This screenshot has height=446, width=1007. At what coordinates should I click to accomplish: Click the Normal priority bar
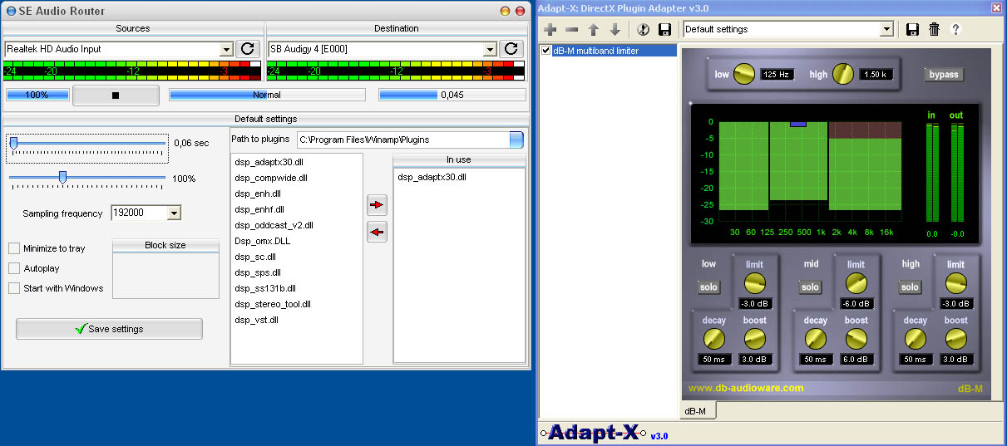coord(267,95)
